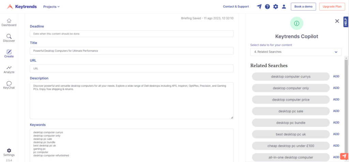Open the Analyze section

(9, 69)
